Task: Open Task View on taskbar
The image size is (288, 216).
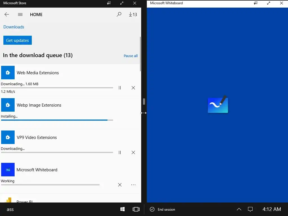Action: click(x=136, y=209)
